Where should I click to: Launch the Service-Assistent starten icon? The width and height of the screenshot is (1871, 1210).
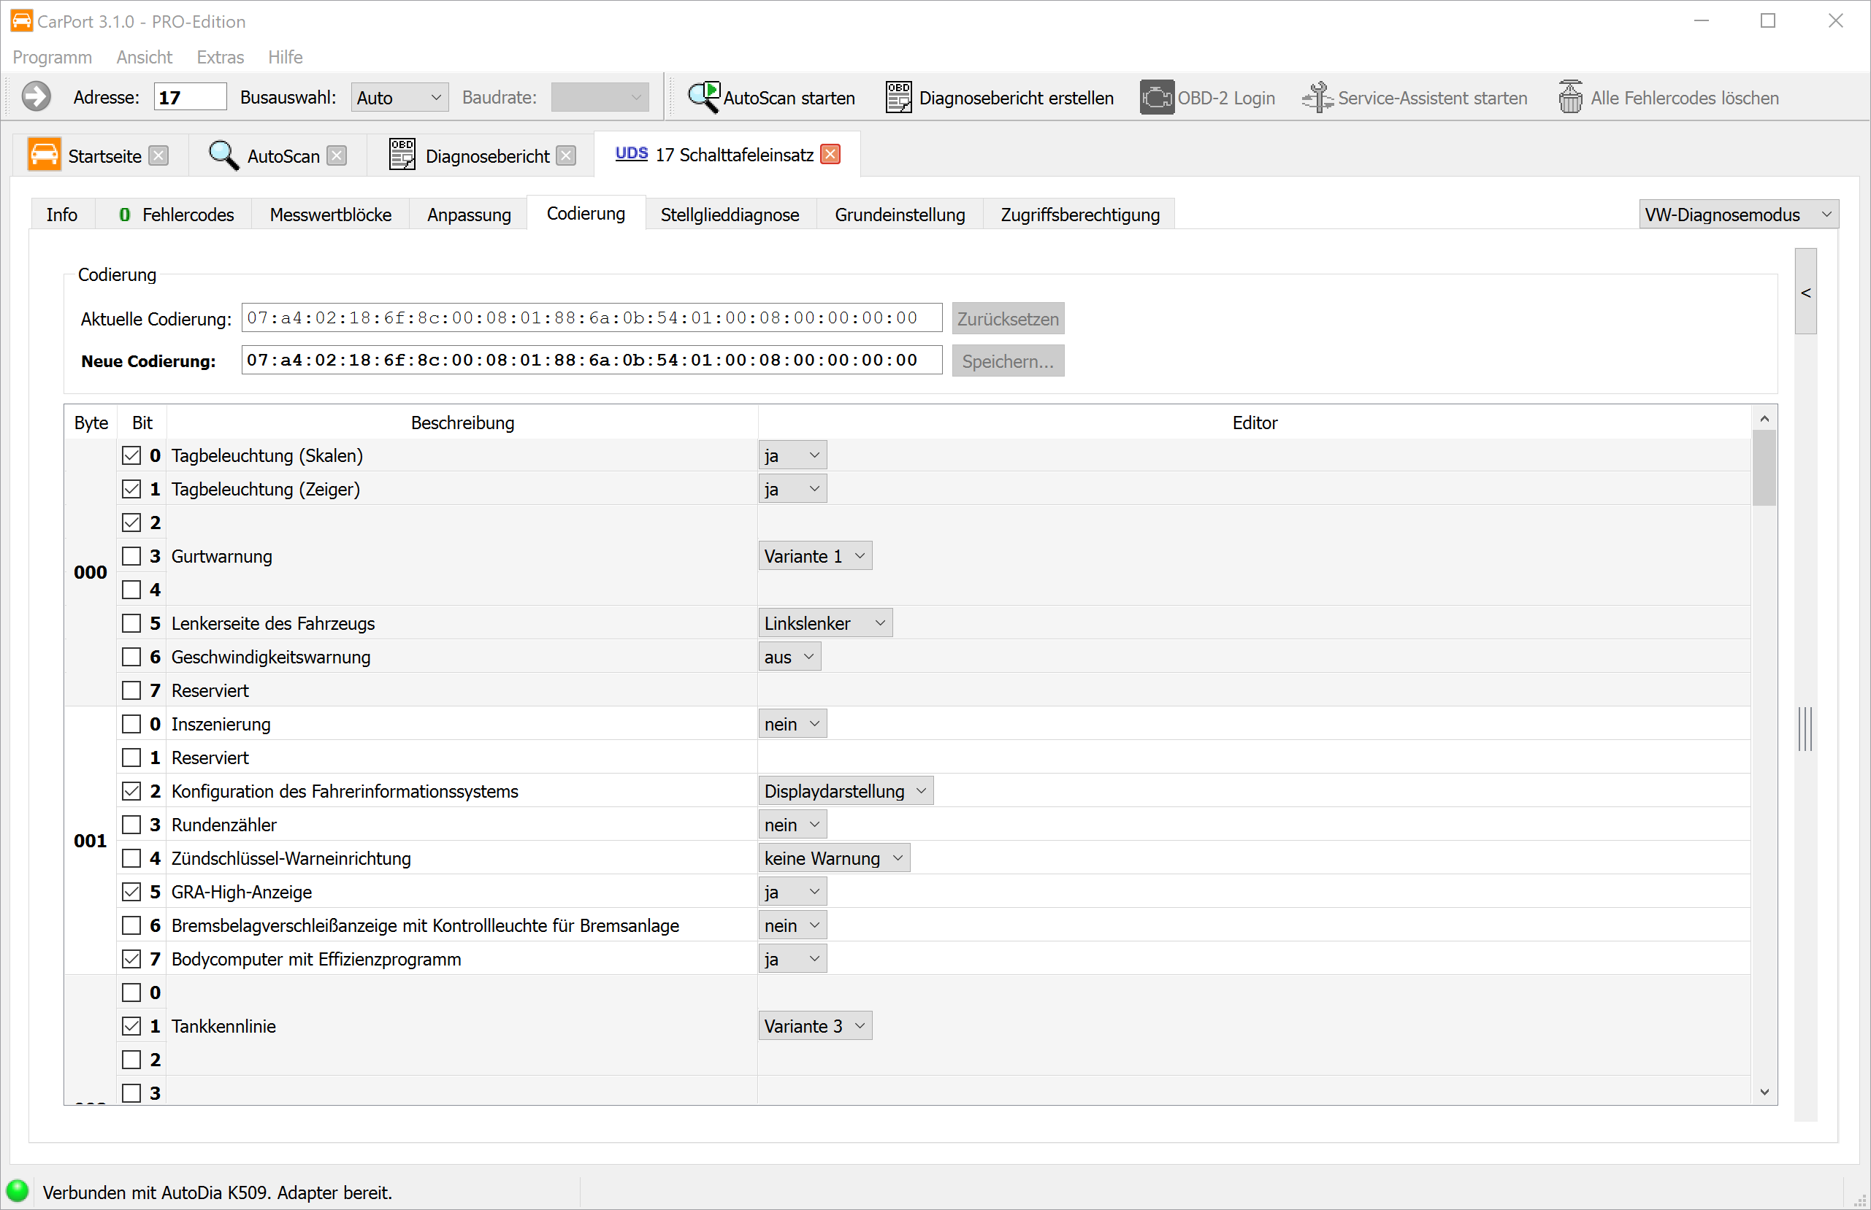click(1317, 98)
